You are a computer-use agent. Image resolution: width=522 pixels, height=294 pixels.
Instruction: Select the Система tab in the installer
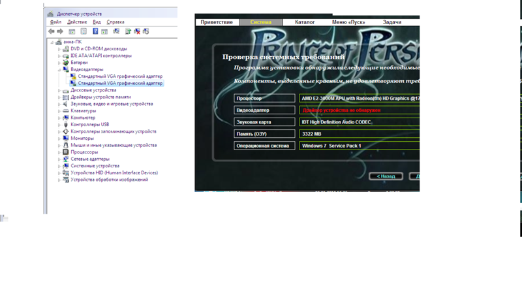261,22
